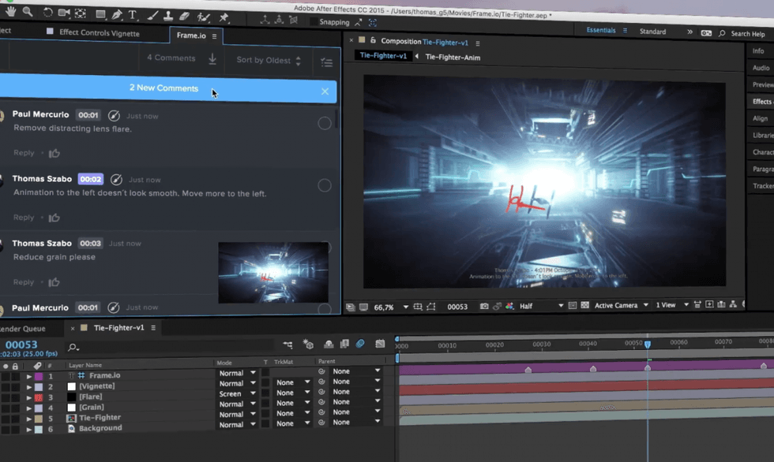Select the Puppet Pin tool
The height and width of the screenshot is (462, 774).
(x=224, y=17)
